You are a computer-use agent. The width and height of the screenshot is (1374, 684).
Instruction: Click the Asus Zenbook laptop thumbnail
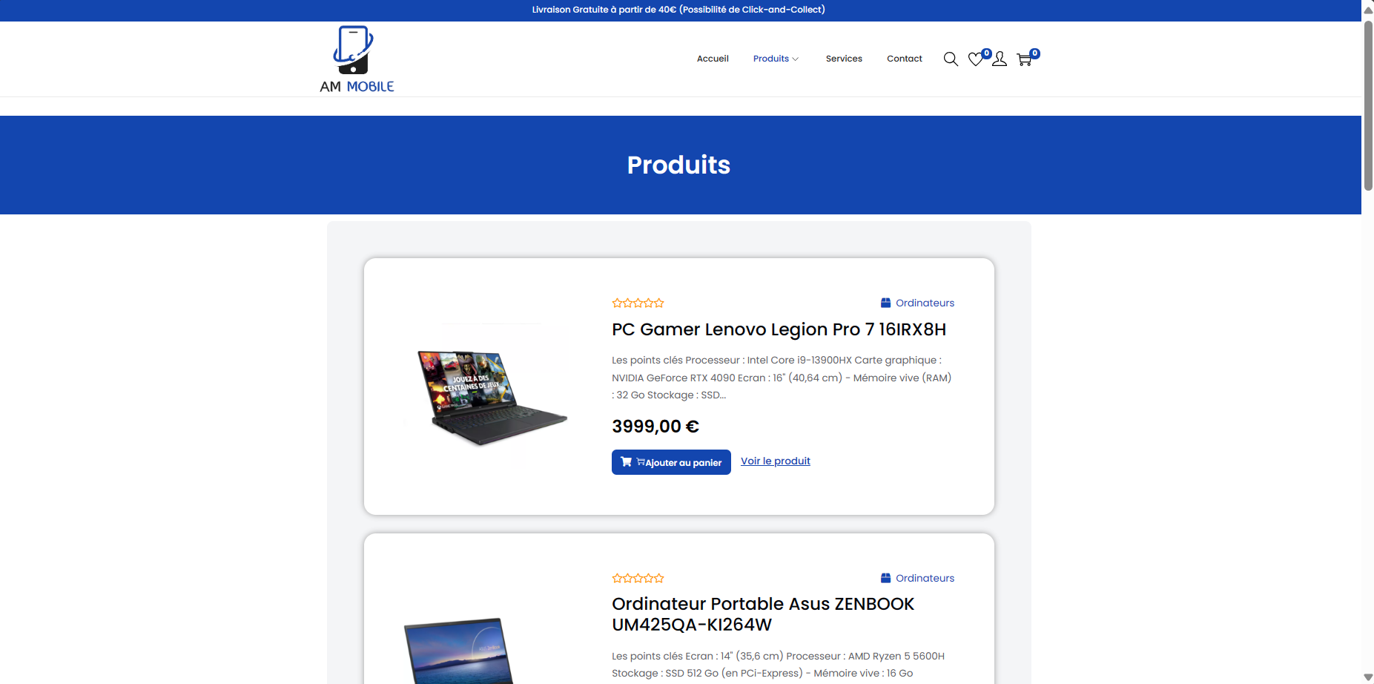point(458,651)
